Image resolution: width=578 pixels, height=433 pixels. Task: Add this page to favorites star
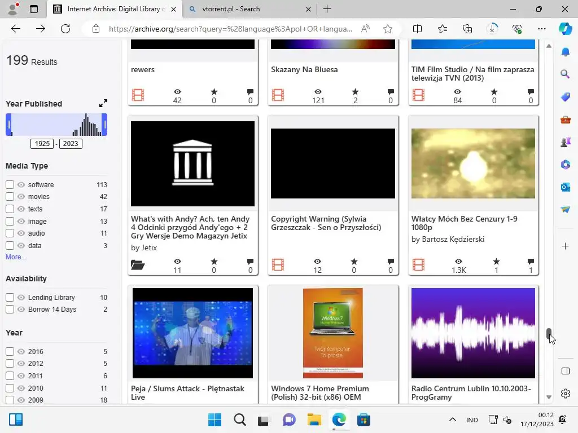coord(387,29)
